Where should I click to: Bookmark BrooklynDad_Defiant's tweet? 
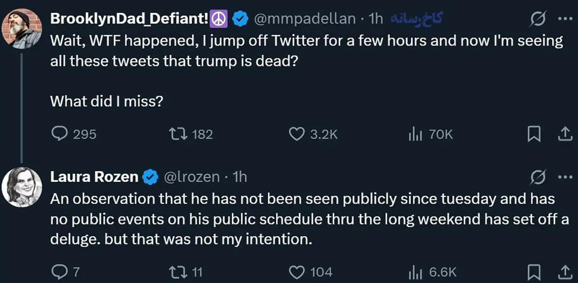(x=533, y=135)
